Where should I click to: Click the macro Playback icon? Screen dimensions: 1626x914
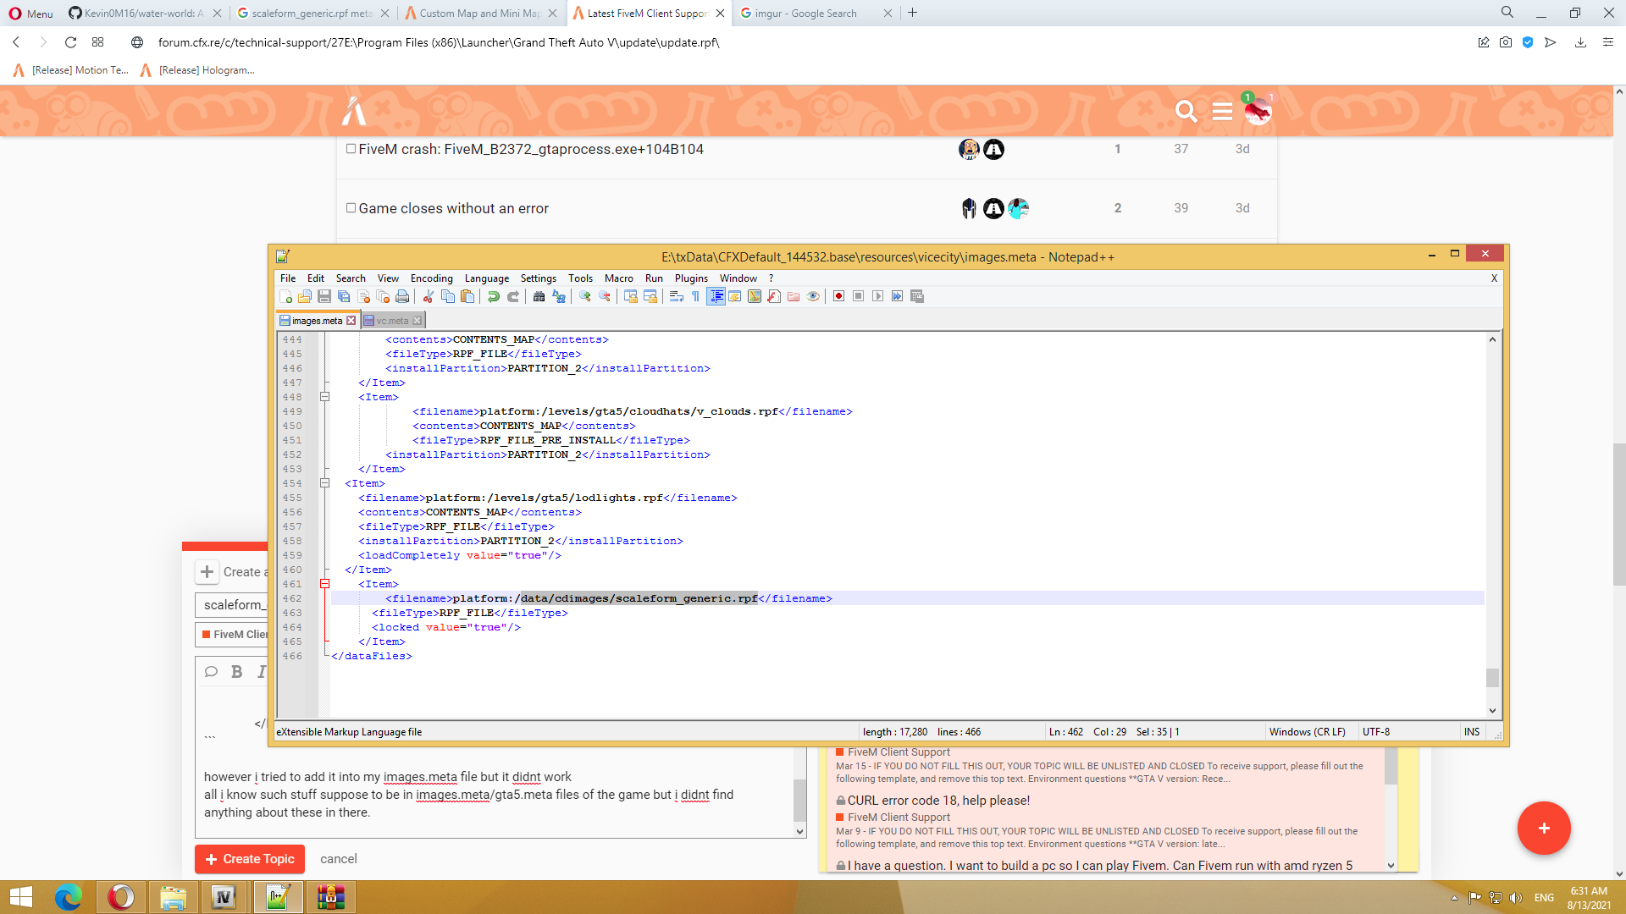(x=877, y=296)
